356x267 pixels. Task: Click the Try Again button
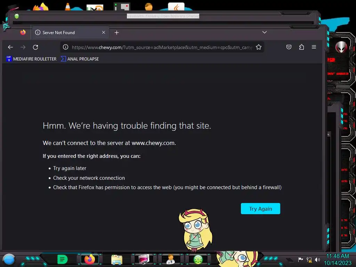pyautogui.click(x=260, y=209)
